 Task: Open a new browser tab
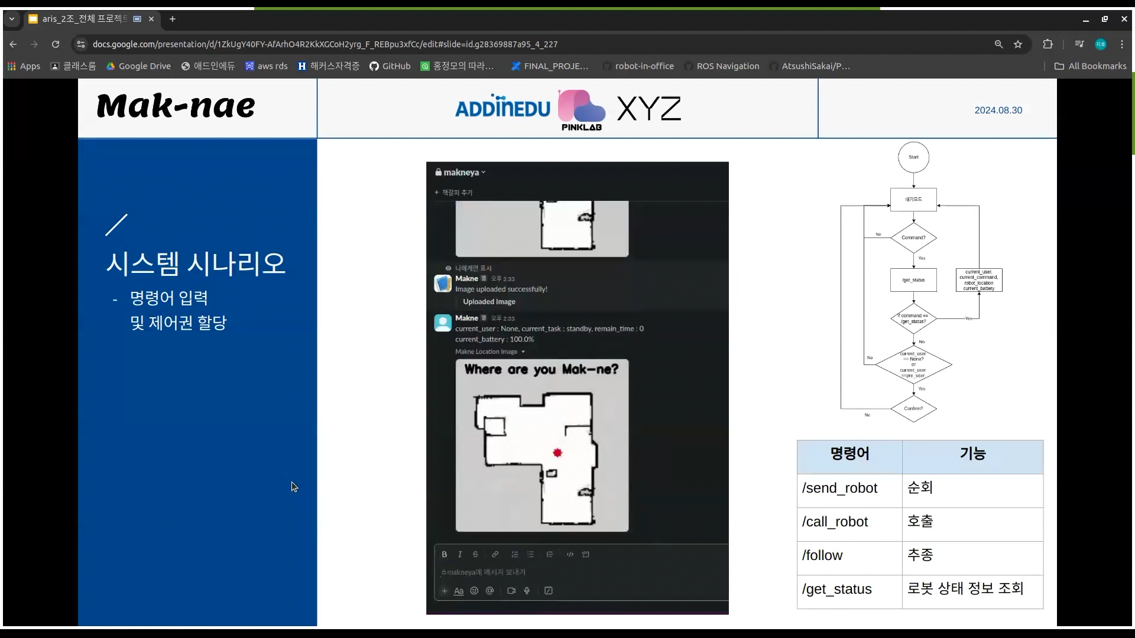click(173, 19)
